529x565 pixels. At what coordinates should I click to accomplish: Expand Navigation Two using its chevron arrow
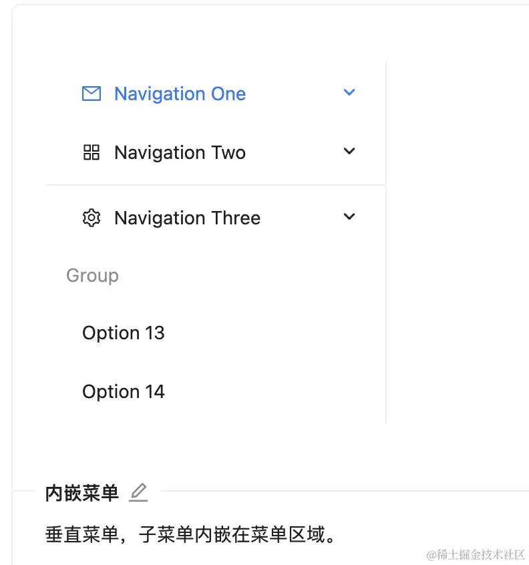click(349, 151)
